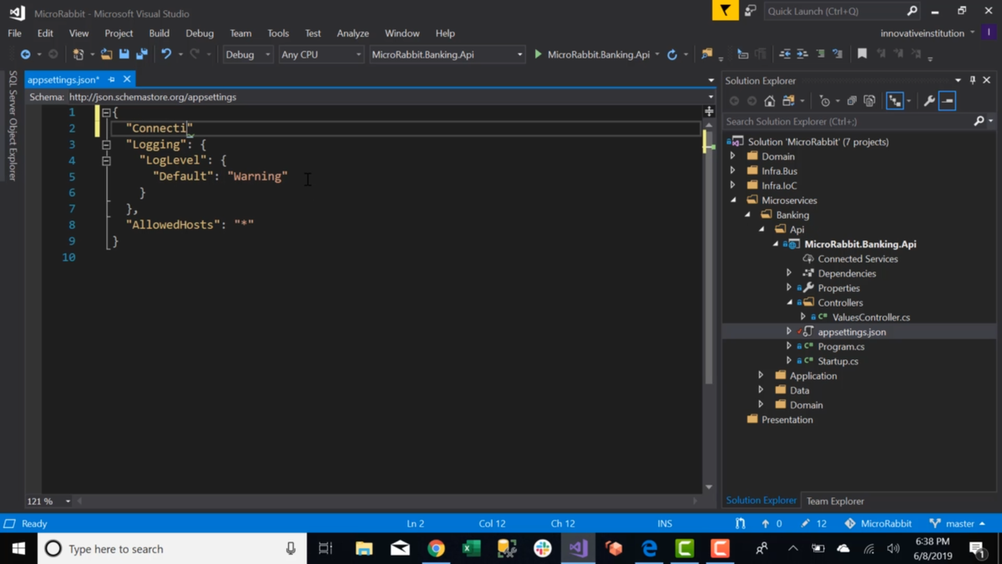This screenshot has width=1002, height=564.
Task: Toggle auto-hide pin on Solution Explorer panel
Action: coord(973,80)
